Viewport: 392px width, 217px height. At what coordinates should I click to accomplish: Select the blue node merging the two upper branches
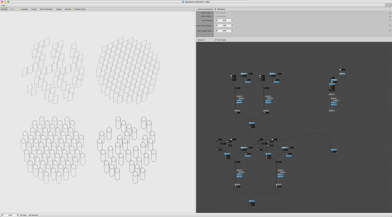[252, 123]
